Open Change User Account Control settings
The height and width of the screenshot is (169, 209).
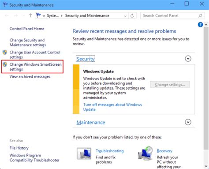coord(35,55)
